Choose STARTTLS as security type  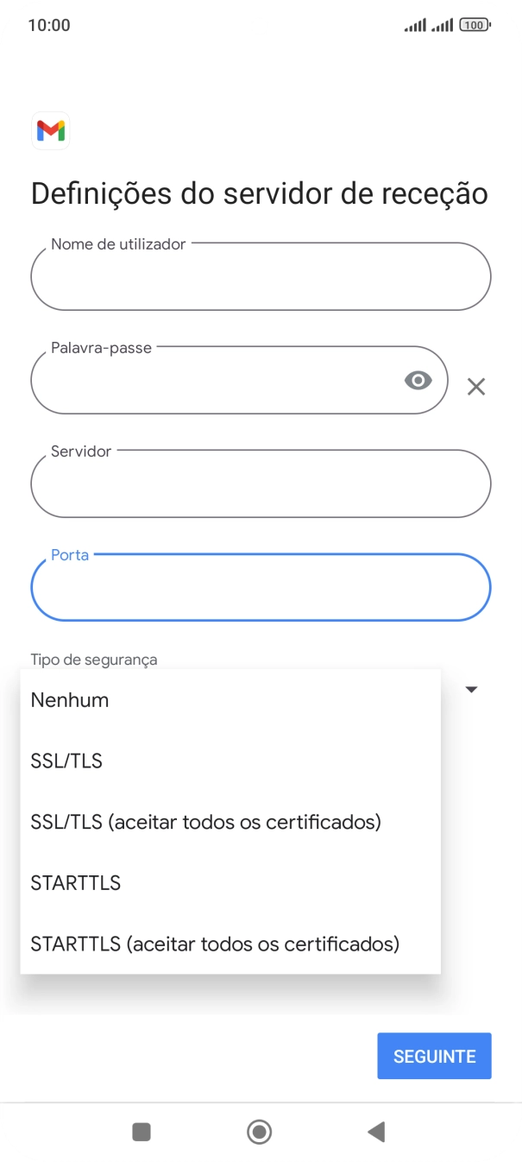(x=74, y=882)
